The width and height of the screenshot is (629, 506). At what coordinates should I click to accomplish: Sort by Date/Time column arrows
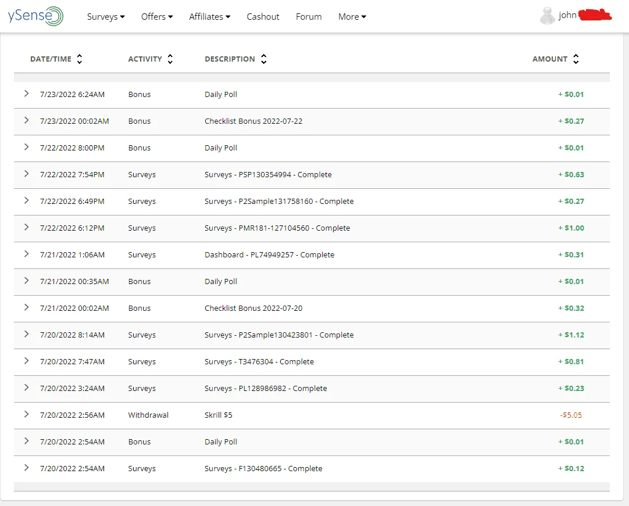80,59
